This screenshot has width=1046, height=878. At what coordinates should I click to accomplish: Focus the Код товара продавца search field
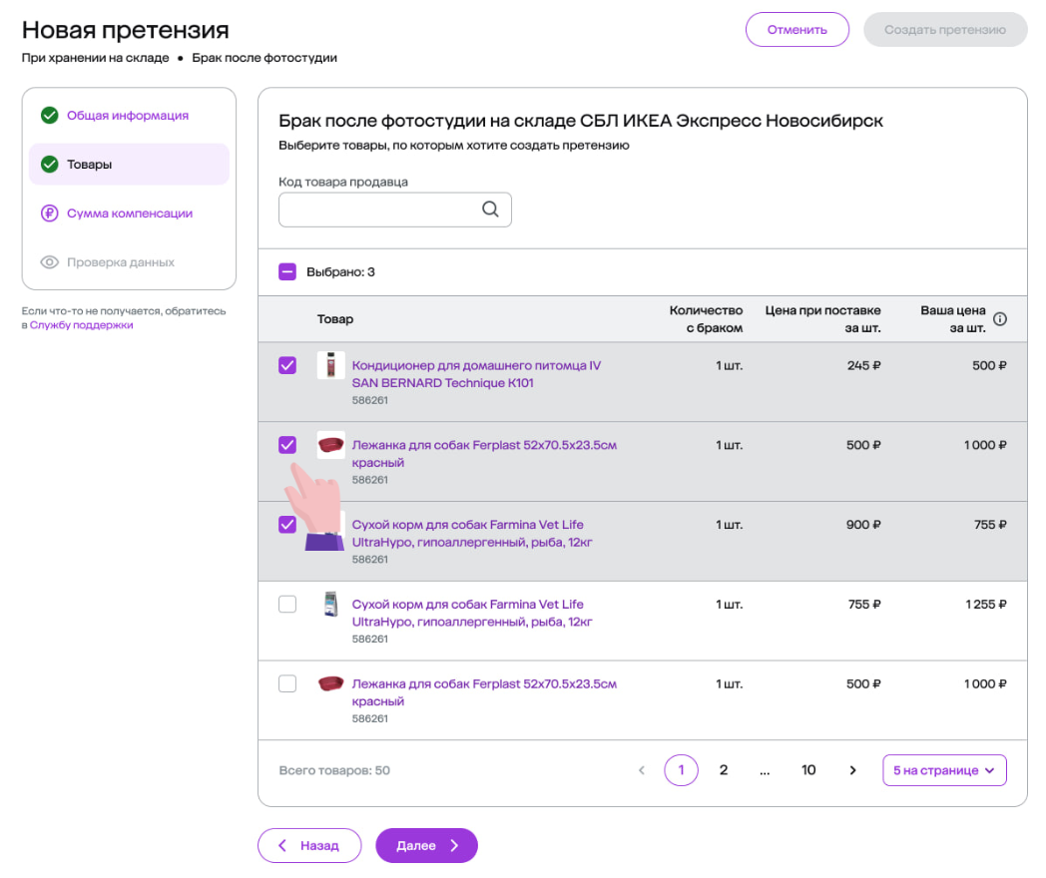tap(379, 210)
